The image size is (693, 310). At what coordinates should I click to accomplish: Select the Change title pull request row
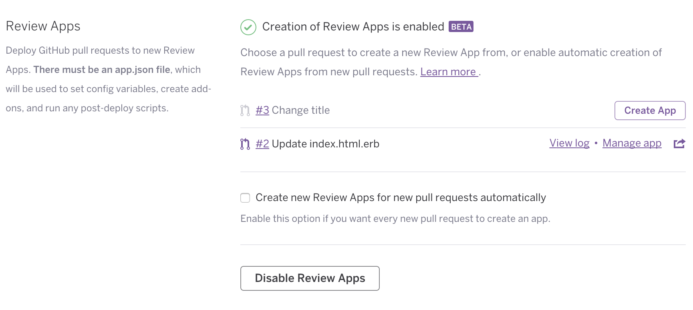click(300, 110)
